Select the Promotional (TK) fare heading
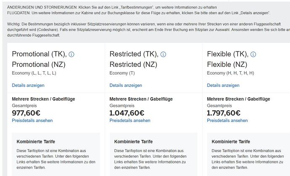 coord(39,54)
